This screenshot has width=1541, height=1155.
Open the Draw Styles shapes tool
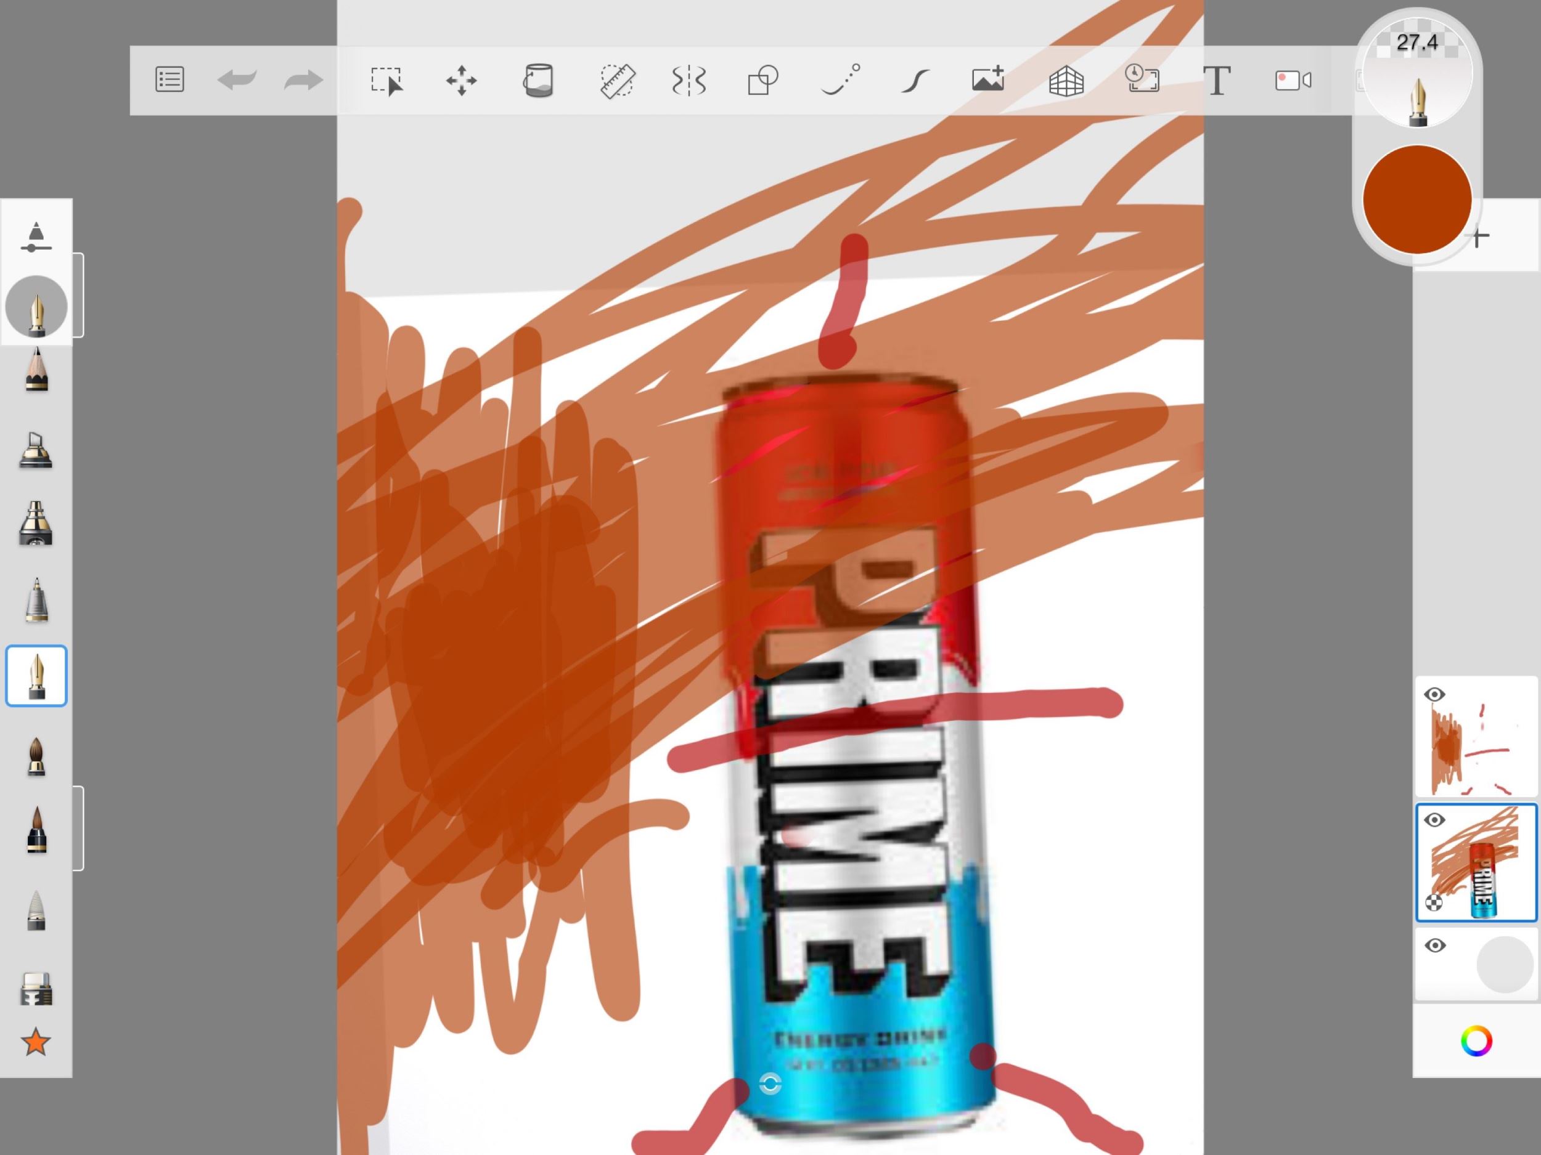763,81
